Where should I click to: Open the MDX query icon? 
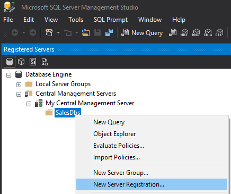tap(184, 33)
